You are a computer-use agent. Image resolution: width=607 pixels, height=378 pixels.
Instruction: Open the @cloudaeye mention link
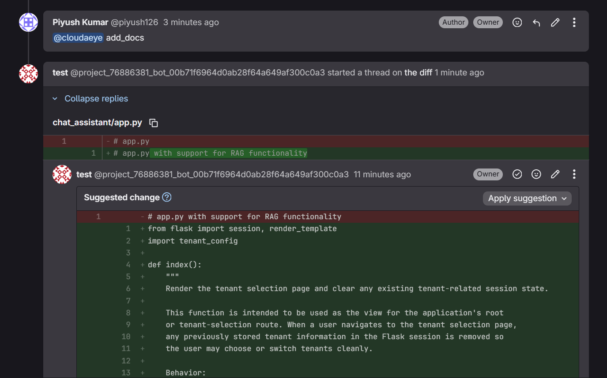pyautogui.click(x=78, y=37)
